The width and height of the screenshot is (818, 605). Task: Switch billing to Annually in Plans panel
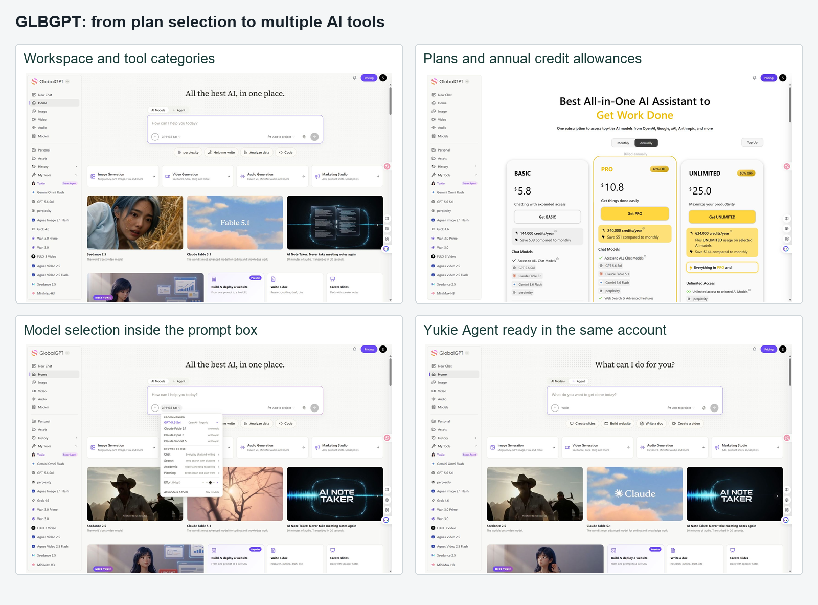646,143
